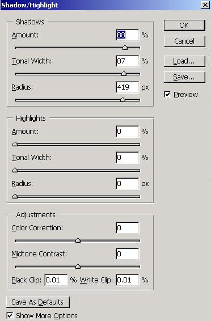The height and width of the screenshot is (321, 211).
Task: Close the Shadow/Highlight dialog window
Action: tap(205, 5)
